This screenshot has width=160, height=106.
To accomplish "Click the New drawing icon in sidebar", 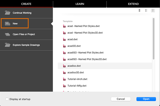I will [x=8, y=24].
